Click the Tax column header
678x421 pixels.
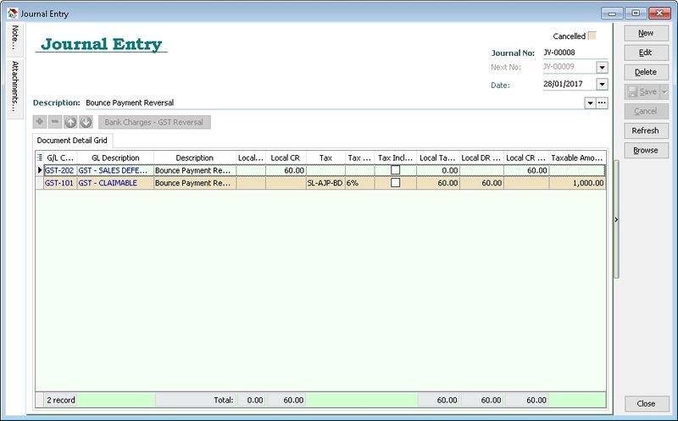click(x=325, y=158)
